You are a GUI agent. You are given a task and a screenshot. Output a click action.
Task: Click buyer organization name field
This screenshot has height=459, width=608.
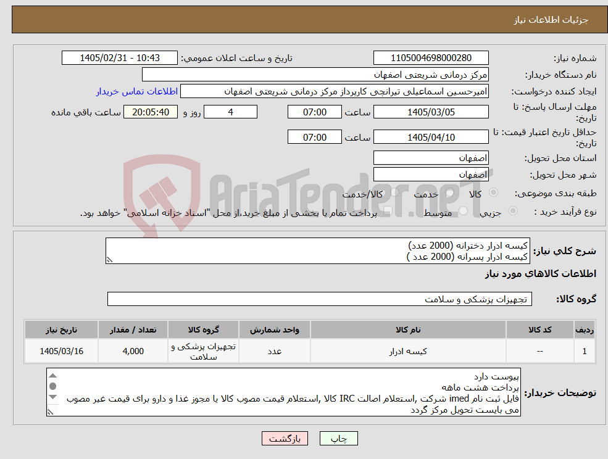pos(315,75)
